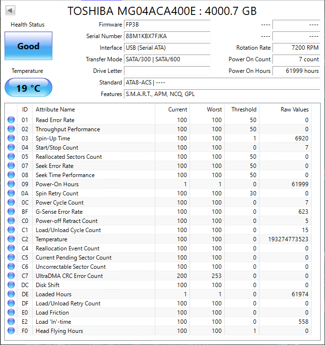Click the status orb for Reallocation Event Count
325x345 pixels.
[11, 248]
